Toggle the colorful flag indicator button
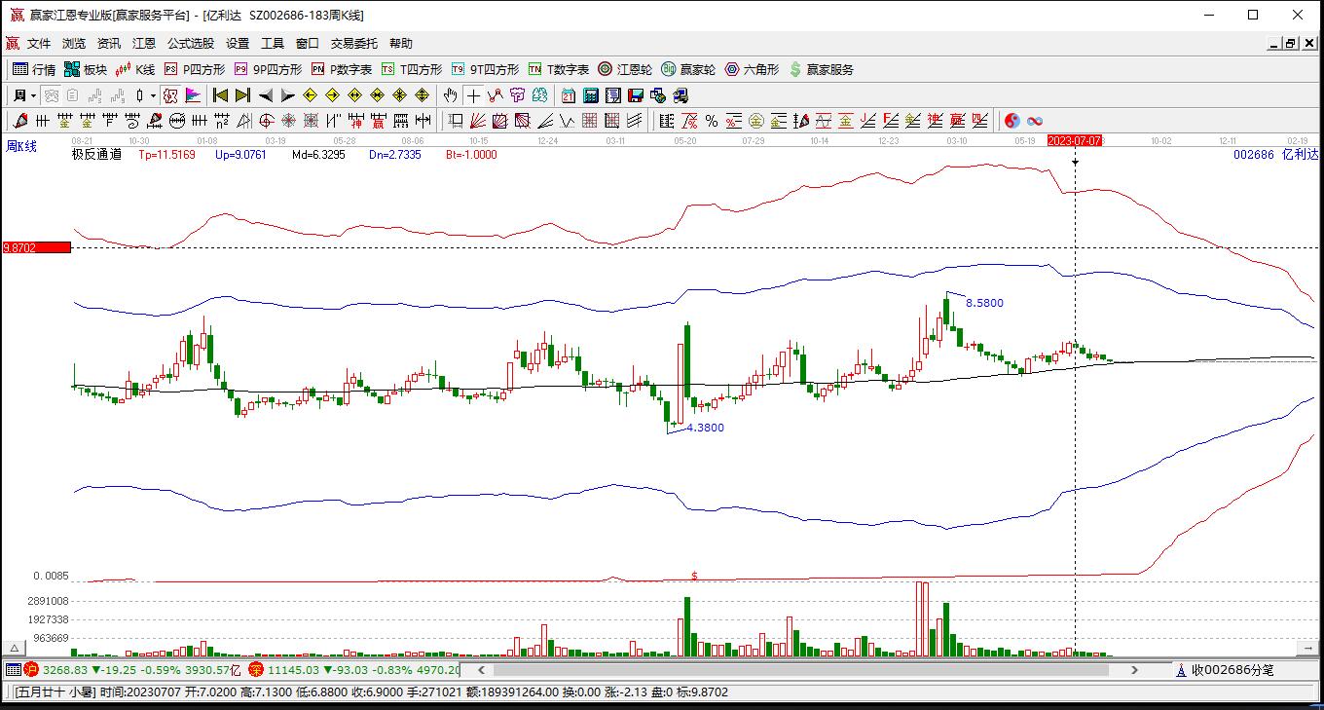Screen dimensions: 1324x710 (x=193, y=95)
